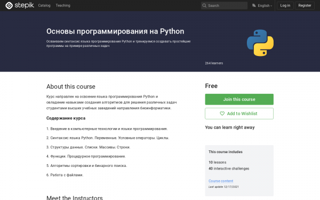Click the language translate icon
The width and height of the screenshot is (320, 200).
254,5
